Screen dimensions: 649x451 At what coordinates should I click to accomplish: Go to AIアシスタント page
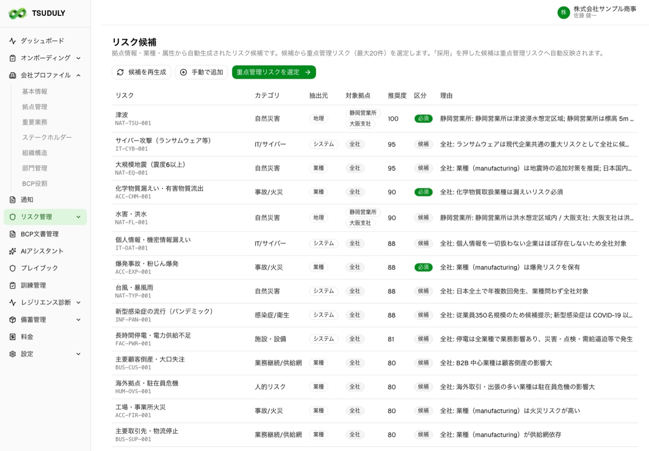[45, 251]
